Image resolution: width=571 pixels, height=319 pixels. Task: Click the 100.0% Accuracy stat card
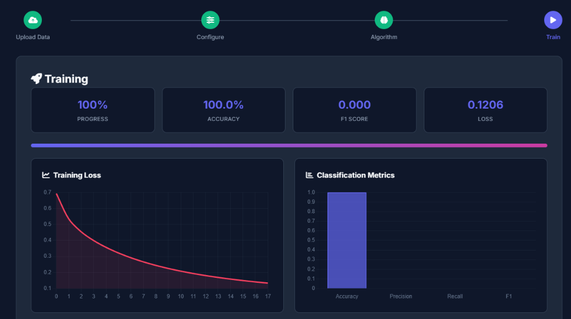[x=223, y=110]
